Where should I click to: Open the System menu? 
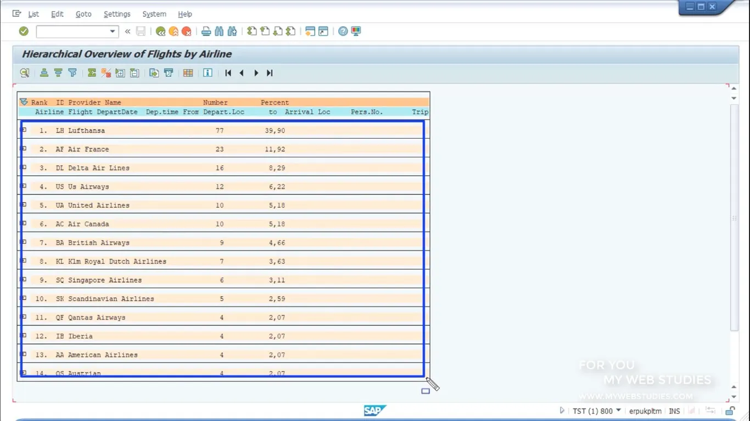(154, 14)
